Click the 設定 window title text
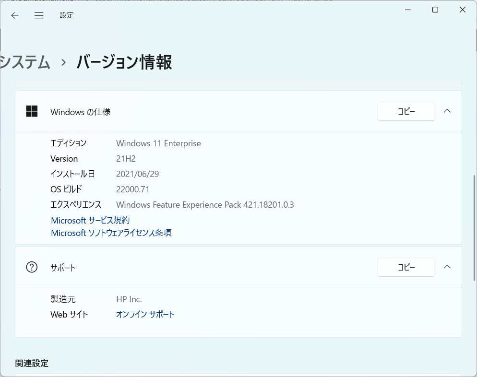The height and width of the screenshot is (377, 477). coord(67,15)
